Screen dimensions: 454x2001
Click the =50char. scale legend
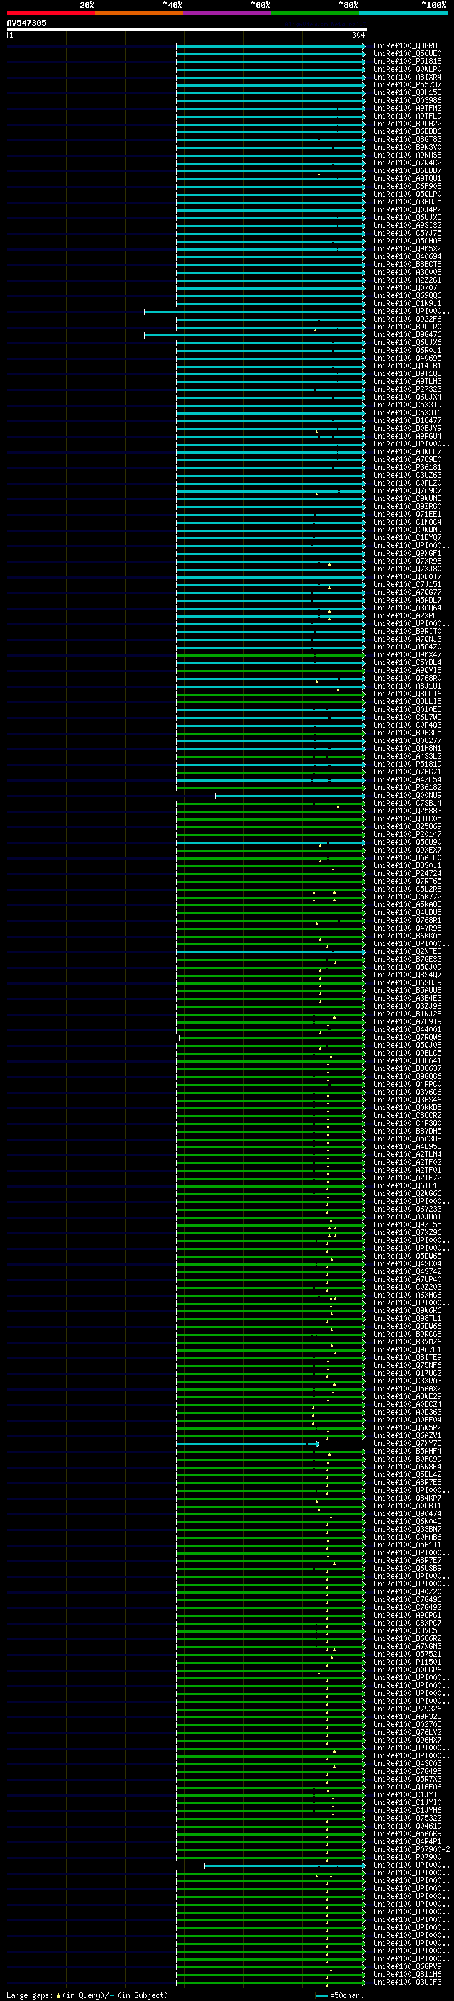[340, 1995]
